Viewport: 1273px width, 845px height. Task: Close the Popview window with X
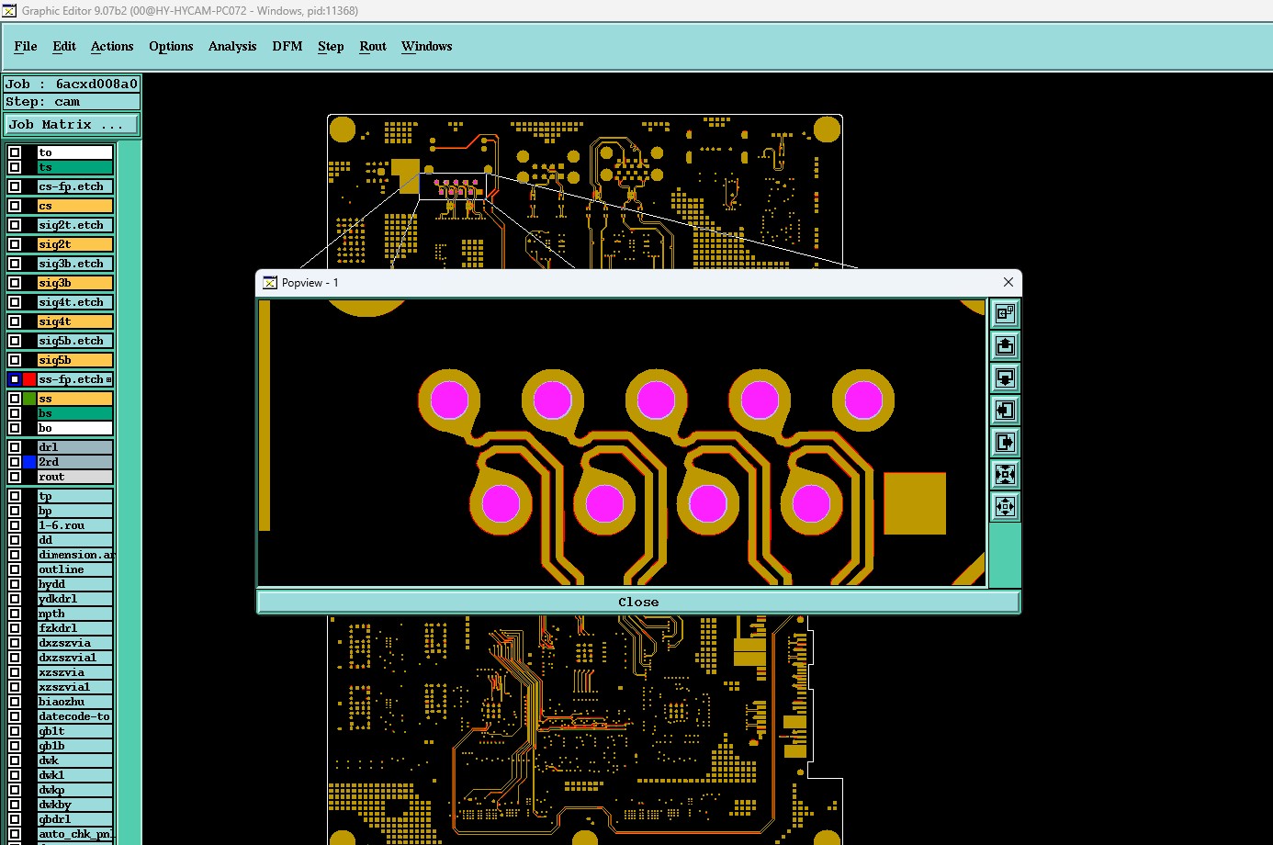[1008, 282]
